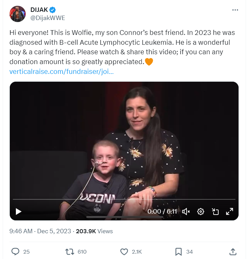The height and width of the screenshot is (259, 249).
Task: Play the video
Action: [x=19, y=212]
